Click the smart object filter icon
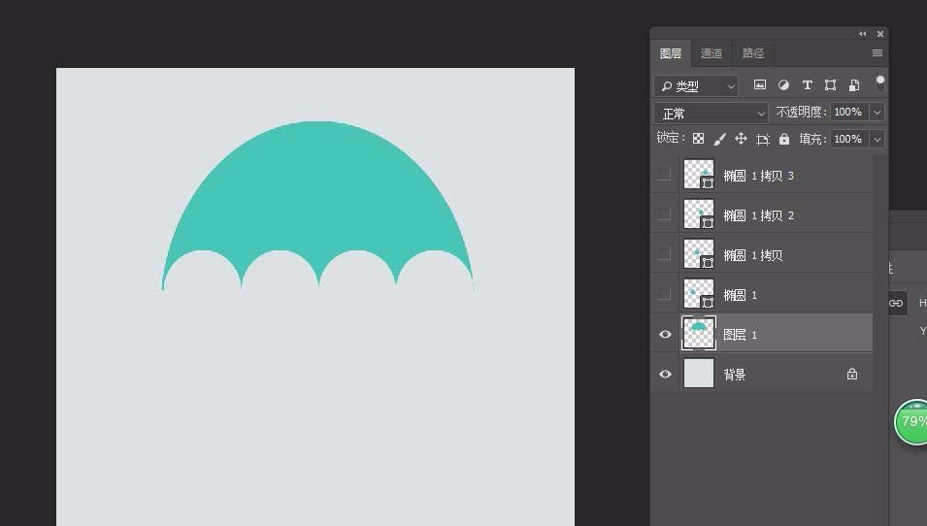The image size is (927, 526). point(853,85)
